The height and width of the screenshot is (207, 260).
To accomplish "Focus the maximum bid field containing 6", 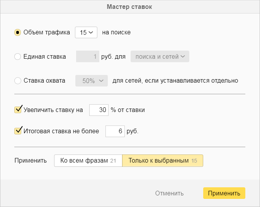I will click(x=115, y=131).
